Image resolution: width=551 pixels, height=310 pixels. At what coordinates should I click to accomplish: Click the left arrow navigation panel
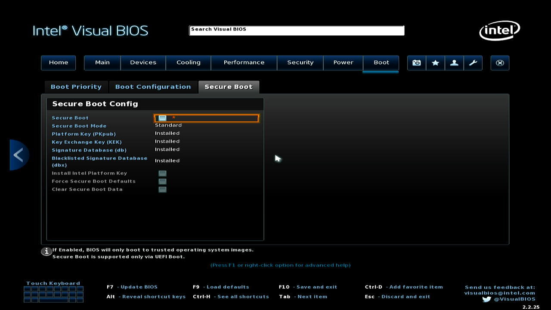tap(19, 155)
